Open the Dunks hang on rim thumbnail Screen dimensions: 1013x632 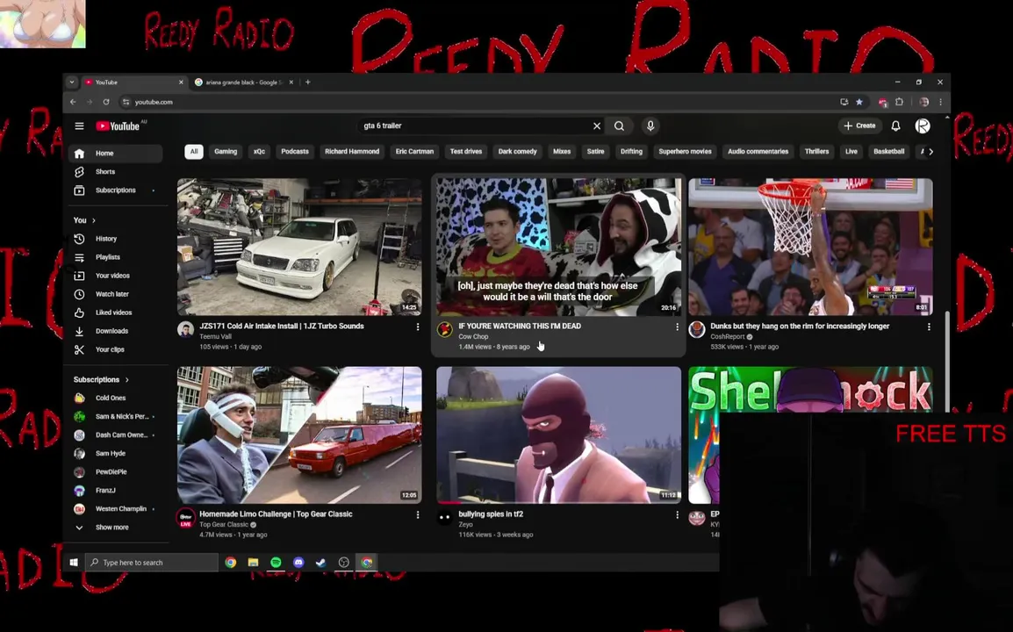[810, 247]
